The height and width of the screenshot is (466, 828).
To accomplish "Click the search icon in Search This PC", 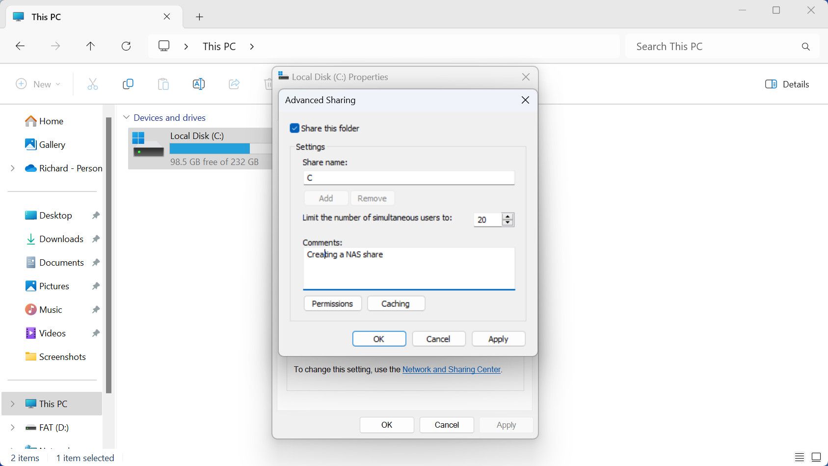I will pyautogui.click(x=805, y=46).
